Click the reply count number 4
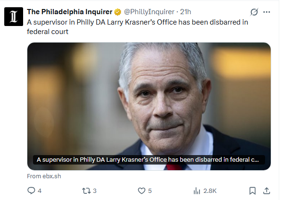 pos(40,191)
